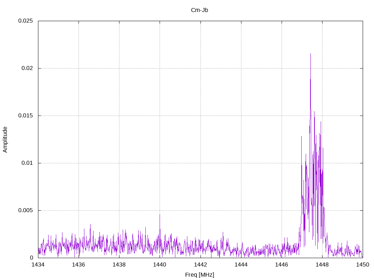Click the x-axis tick label 1438

[119, 265]
